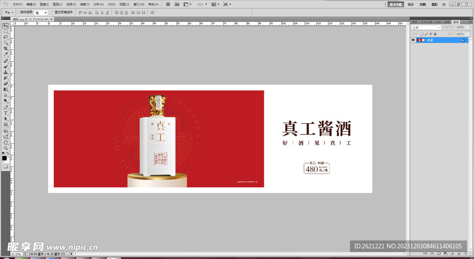Toggle lock image pixels brush icon
The width and height of the screenshot is (474, 259).
[426, 34]
